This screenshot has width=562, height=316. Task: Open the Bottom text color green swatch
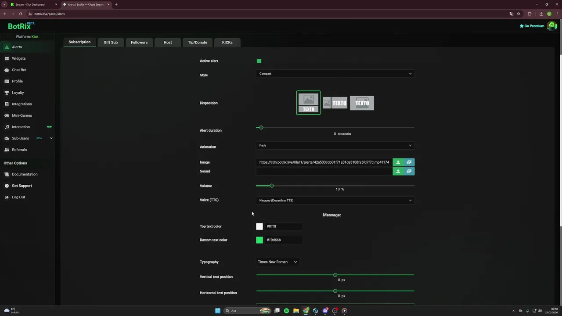[x=259, y=240]
